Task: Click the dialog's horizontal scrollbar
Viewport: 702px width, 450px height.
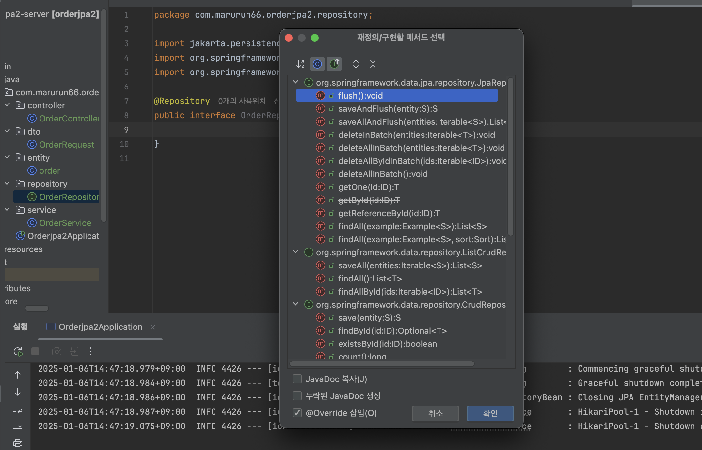Action: 381,364
